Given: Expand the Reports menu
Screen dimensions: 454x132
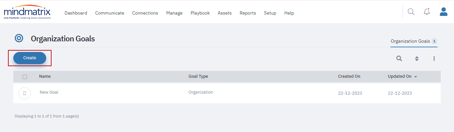Looking at the screenshot, I should click(x=248, y=13).
